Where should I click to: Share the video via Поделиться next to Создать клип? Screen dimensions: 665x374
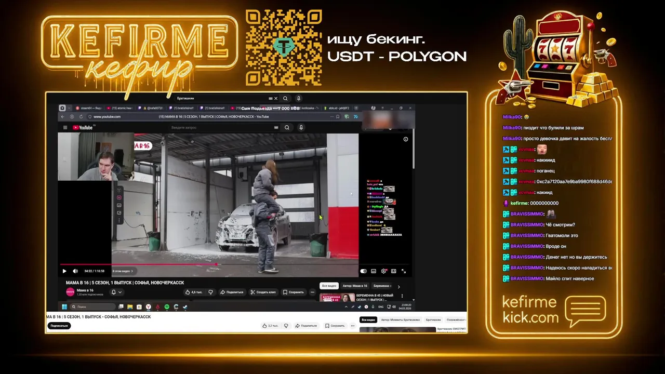click(x=232, y=292)
